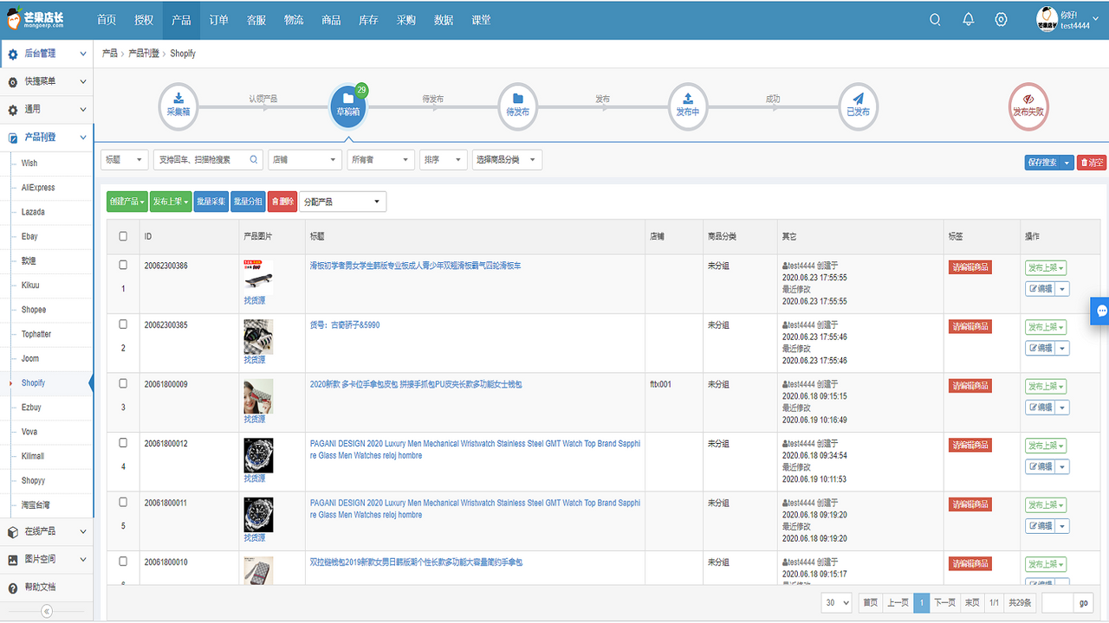This screenshot has height=623, width=1109.
Task: Click the 下一页 next page button
Action: point(944,602)
